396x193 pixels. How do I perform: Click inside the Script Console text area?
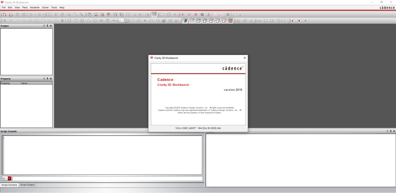102,155
